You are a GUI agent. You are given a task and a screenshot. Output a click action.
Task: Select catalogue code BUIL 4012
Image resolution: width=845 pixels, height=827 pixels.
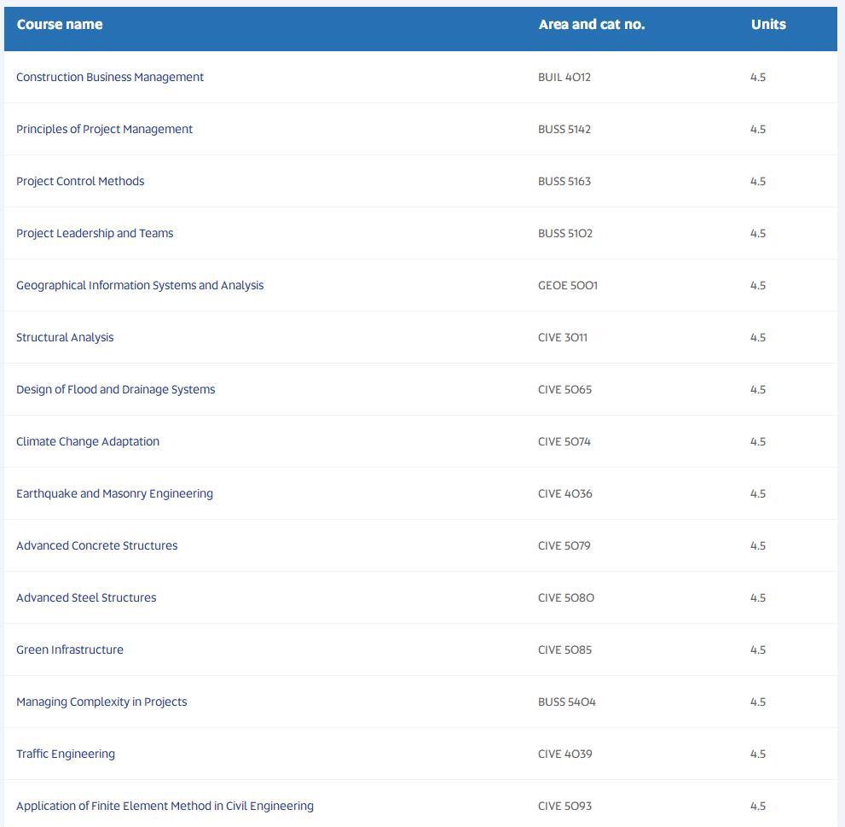click(564, 77)
